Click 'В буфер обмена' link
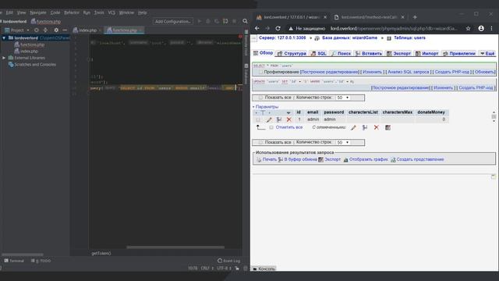Image resolution: width=499 pixels, height=281 pixels. coord(300,159)
